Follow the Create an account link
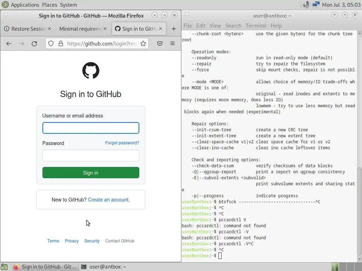The width and height of the screenshot is (362, 271). 108,200
